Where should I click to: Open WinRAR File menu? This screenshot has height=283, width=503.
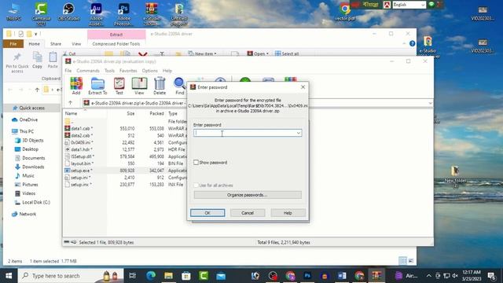pos(68,71)
